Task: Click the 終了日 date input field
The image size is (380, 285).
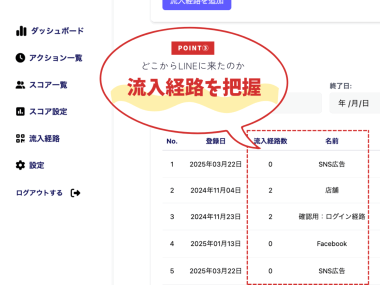Action: 354,103
